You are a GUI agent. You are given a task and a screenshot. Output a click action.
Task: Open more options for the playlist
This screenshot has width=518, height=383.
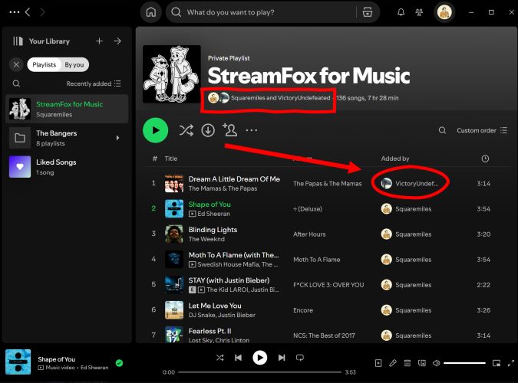[x=252, y=131]
